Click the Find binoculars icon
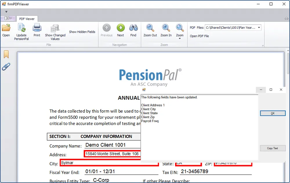290x183 pixels. [x=133, y=28]
